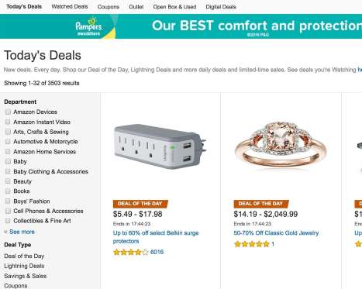Screen dimensions: 362x289
Task: Check Cell Phones & Accessories checkbox
Action: (x=8, y=211)
